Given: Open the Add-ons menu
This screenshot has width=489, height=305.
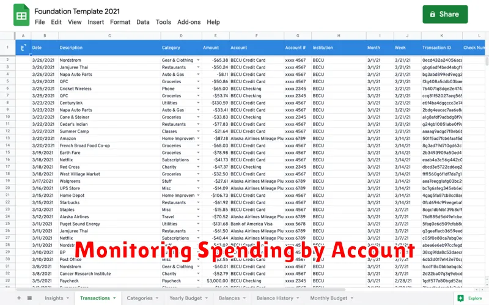Looking at the screenshot, I should point(189,22).
